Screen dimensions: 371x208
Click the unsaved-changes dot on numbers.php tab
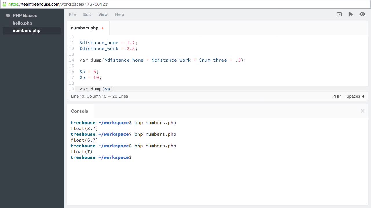(102, 28)
